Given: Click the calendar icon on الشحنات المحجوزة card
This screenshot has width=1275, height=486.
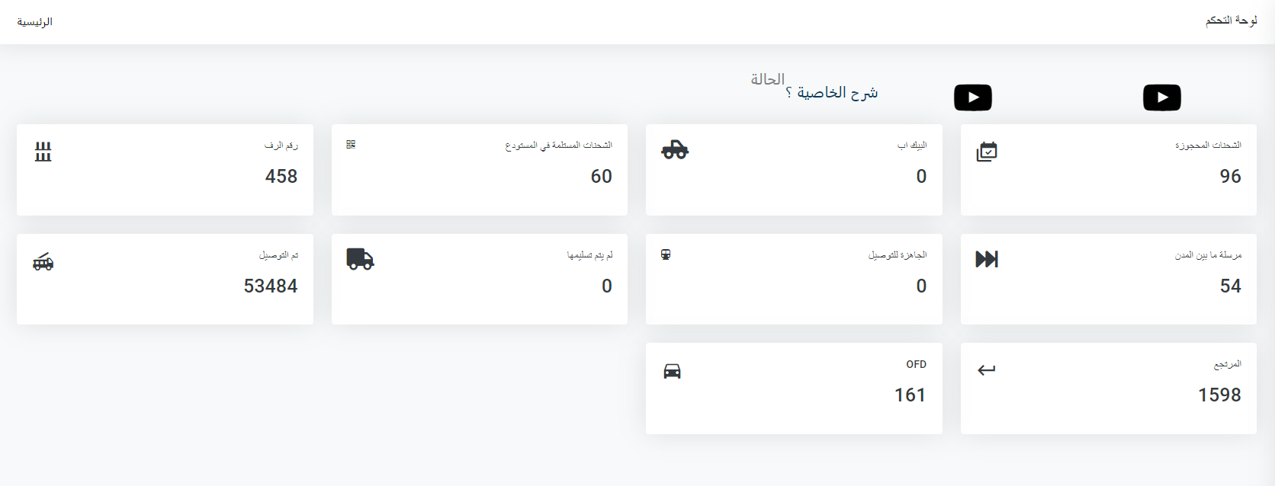Looking at the screenshot, I should [987, 152].
